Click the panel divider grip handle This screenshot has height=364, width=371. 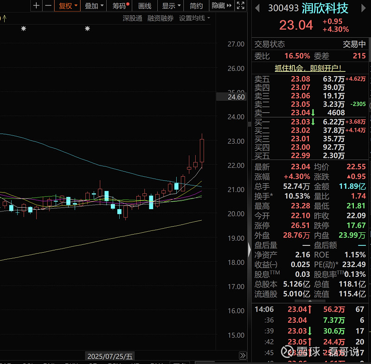[249, 124]
